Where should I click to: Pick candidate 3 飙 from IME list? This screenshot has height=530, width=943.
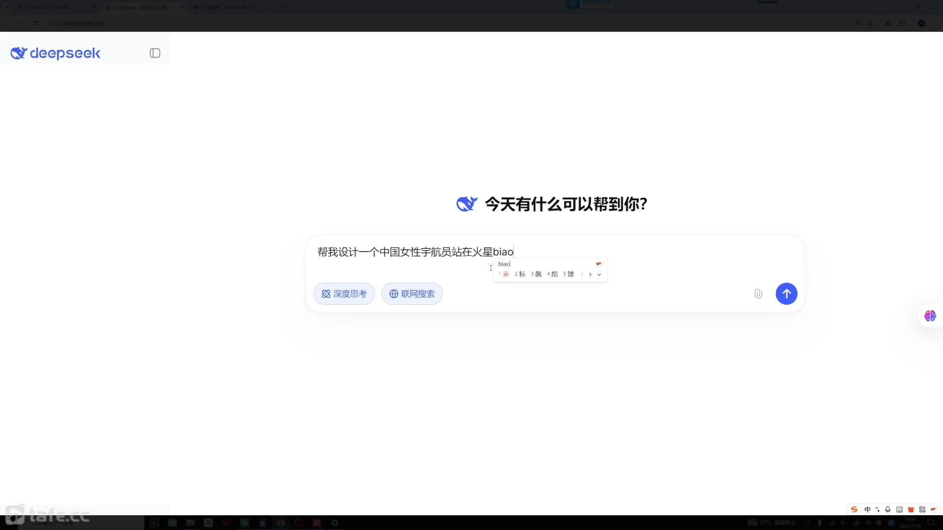point(536,274)
